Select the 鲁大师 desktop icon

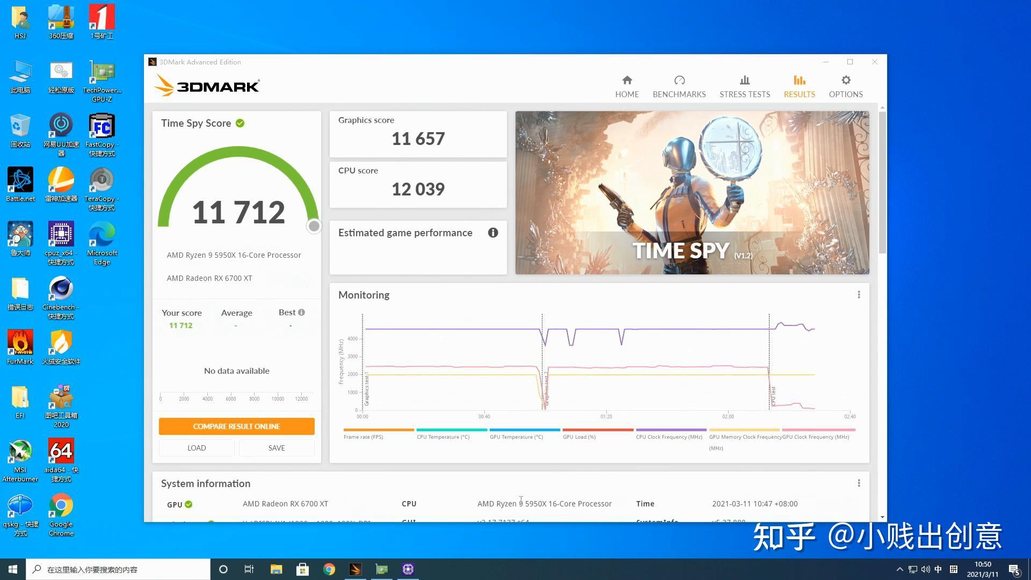(x=20, y=240)
